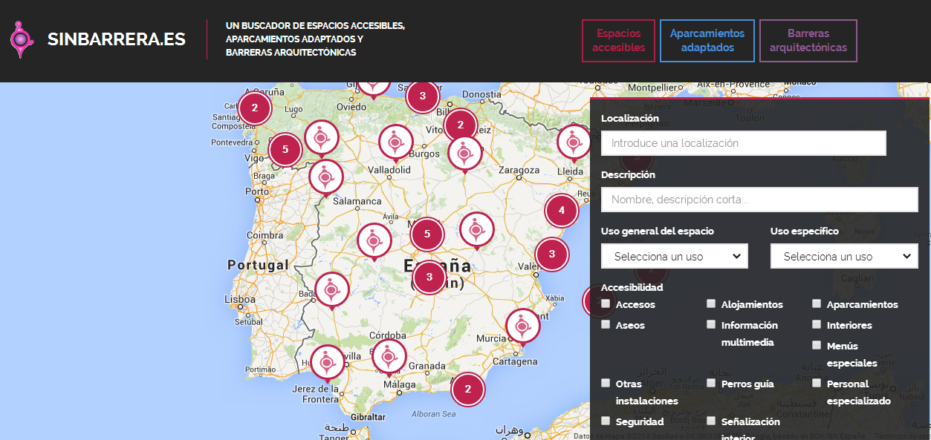Open the cluster marker 5 near Vigo

tap(285, 150)
